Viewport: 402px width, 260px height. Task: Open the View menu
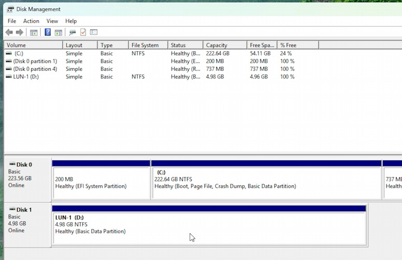[52, 21]
